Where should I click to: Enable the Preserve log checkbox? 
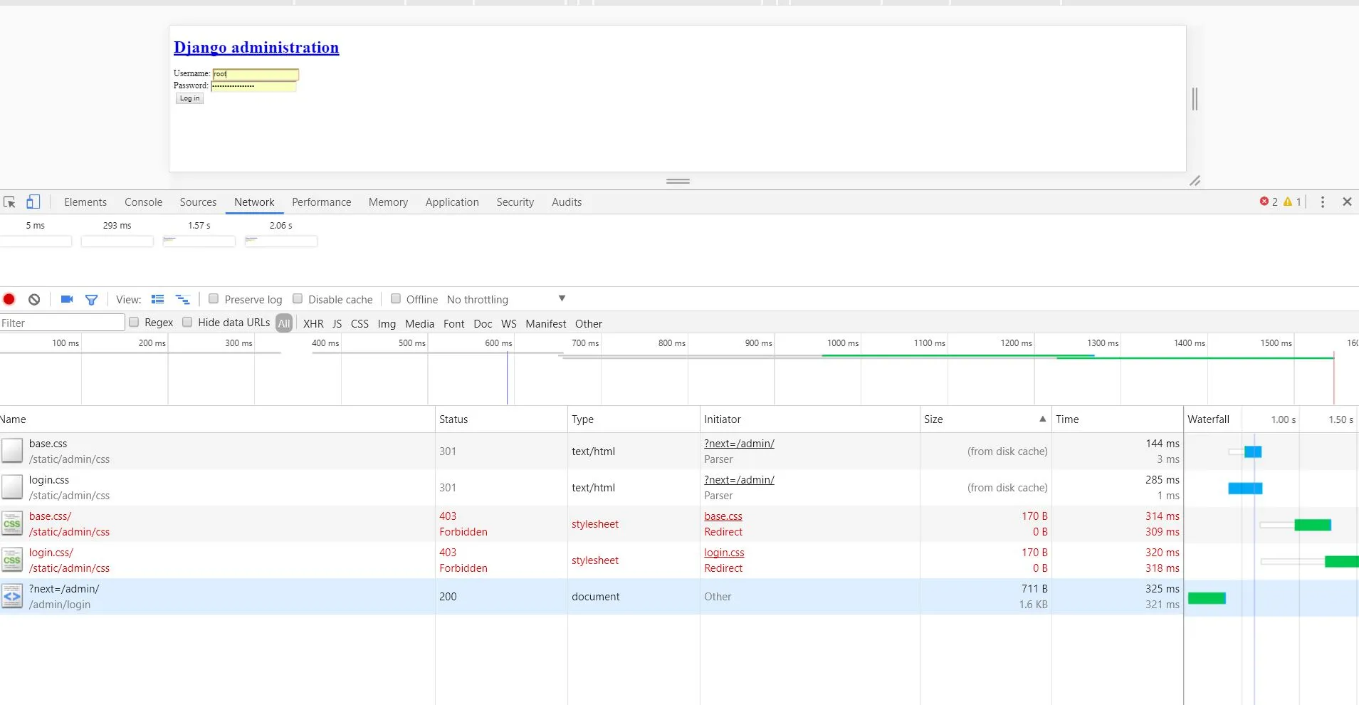tap(214, 299)
